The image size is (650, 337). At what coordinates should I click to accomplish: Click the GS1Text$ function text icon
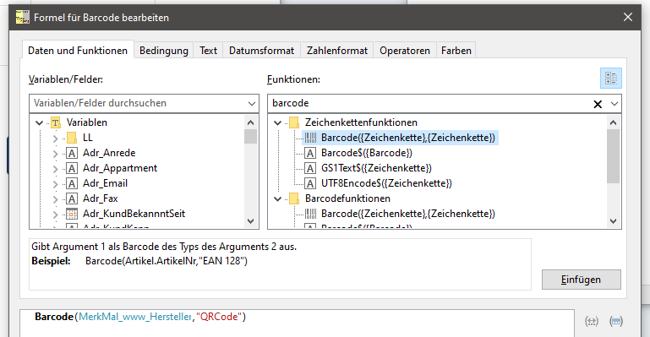click(310, 168)
